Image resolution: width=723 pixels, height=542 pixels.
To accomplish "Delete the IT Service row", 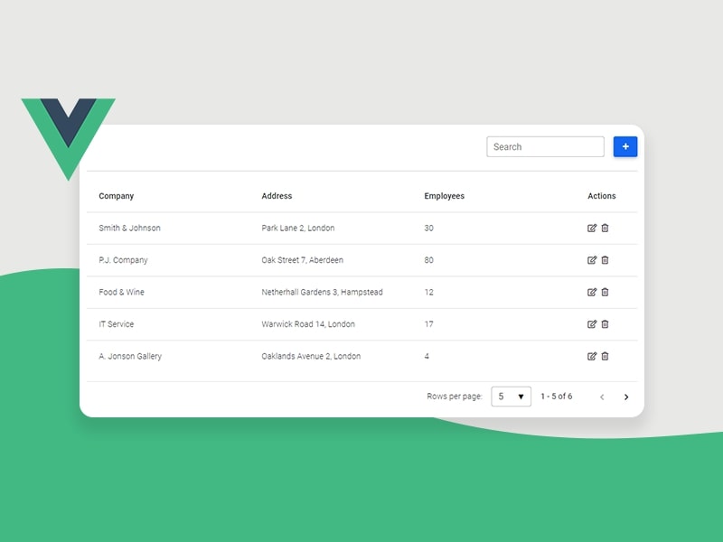I will 605,324.
